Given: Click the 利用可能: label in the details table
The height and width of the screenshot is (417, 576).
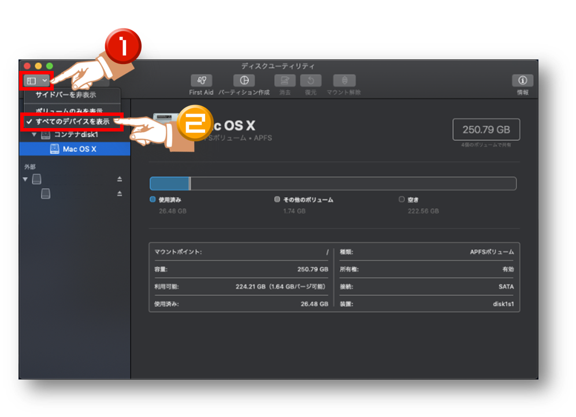Looking at the screenshot, I should pyautogui.click(x=166, y=287).
